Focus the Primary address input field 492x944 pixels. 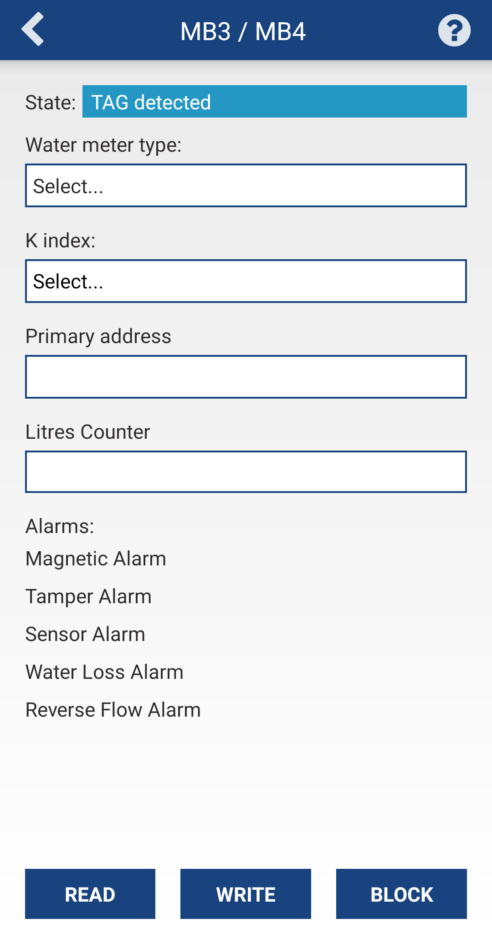246,377
